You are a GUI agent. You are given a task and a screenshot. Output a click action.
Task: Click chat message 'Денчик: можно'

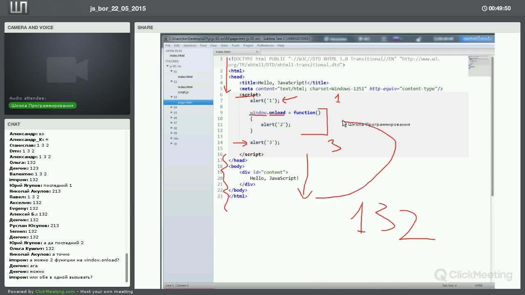click(x=27, y=271)
